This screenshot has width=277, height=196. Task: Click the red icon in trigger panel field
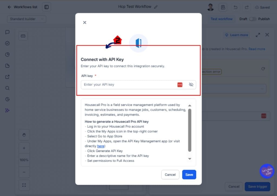tap(263, 116)
